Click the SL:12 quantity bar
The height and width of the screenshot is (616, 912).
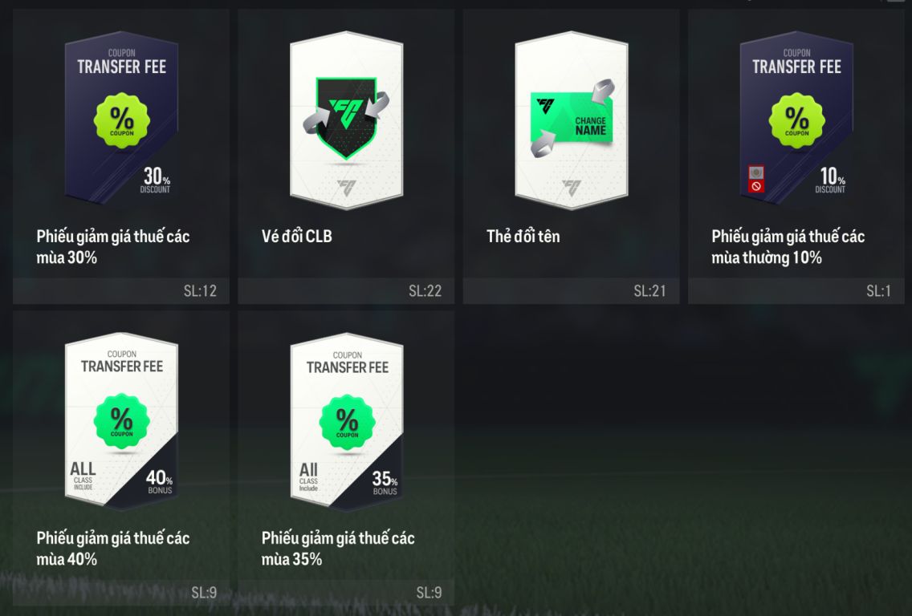tap(121, 290)
